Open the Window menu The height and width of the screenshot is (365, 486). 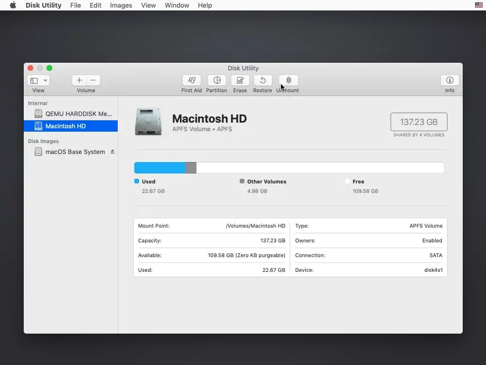tap(177, 5)
